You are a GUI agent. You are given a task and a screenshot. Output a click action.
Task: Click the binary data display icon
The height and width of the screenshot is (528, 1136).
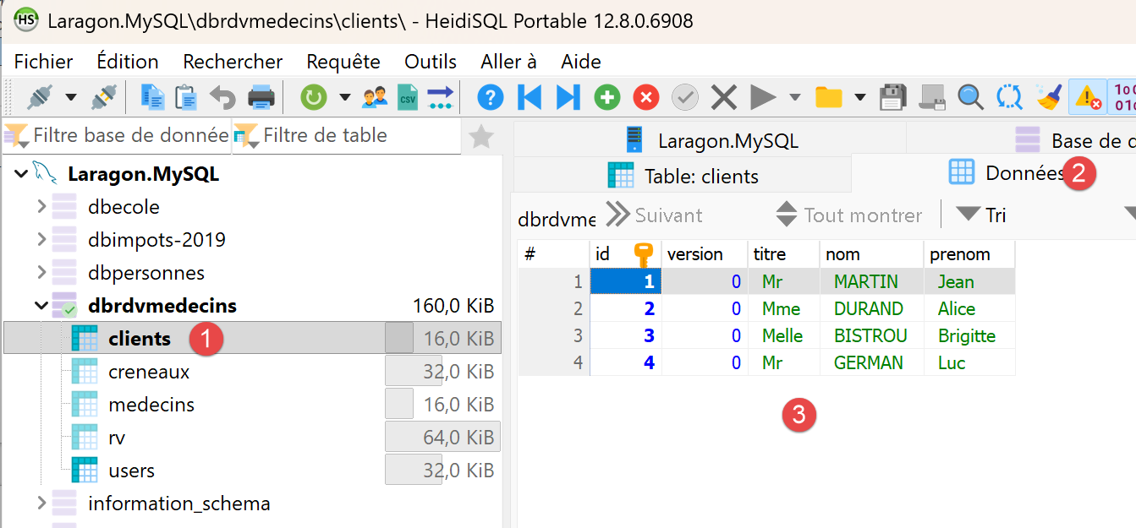point(1123,97)
